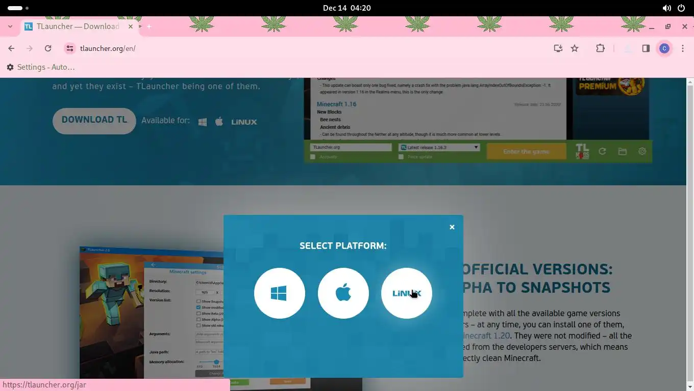Click the Minecraft 1.20 link

[x=485, y=336]
